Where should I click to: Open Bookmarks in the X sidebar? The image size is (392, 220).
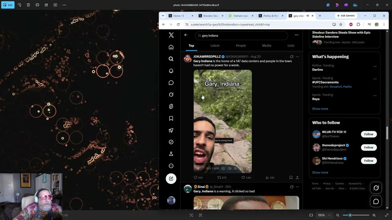(171, 119)
